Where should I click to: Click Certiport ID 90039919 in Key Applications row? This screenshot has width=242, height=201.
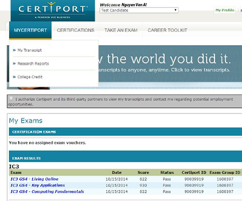click(x=194, y=185)
